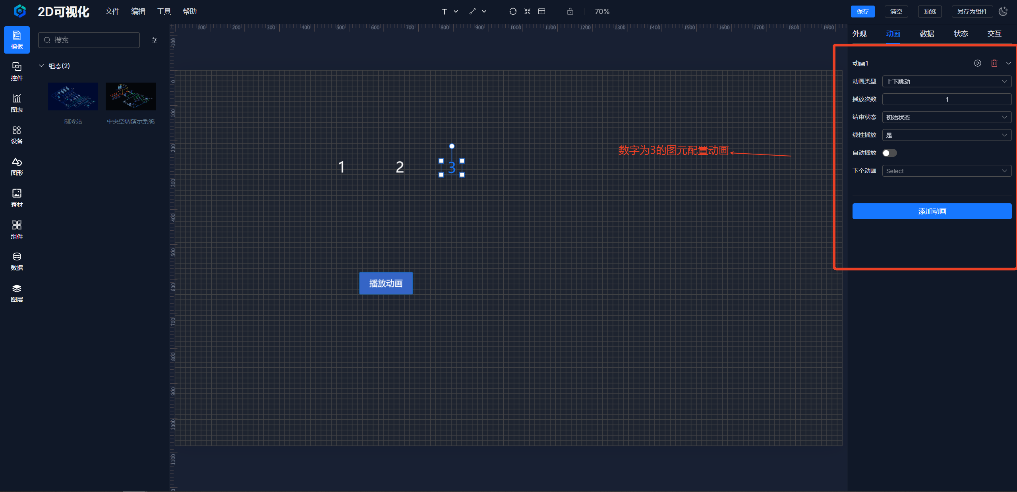Open the 文件 menu

(x=112, y=12)
